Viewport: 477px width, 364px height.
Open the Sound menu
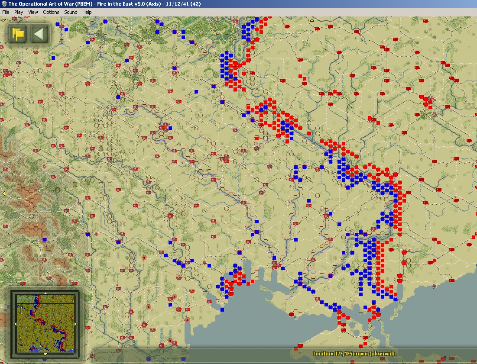click(x=71, y=12)
